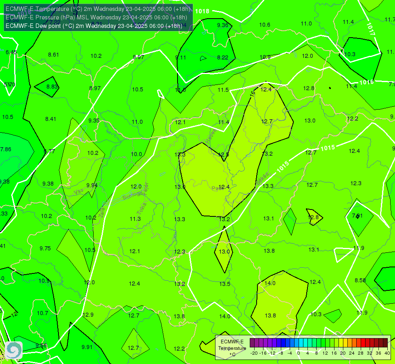The image size is (395, 364).
Task: Click the '9.36' temperature value
Action: [x=223, y=25]
